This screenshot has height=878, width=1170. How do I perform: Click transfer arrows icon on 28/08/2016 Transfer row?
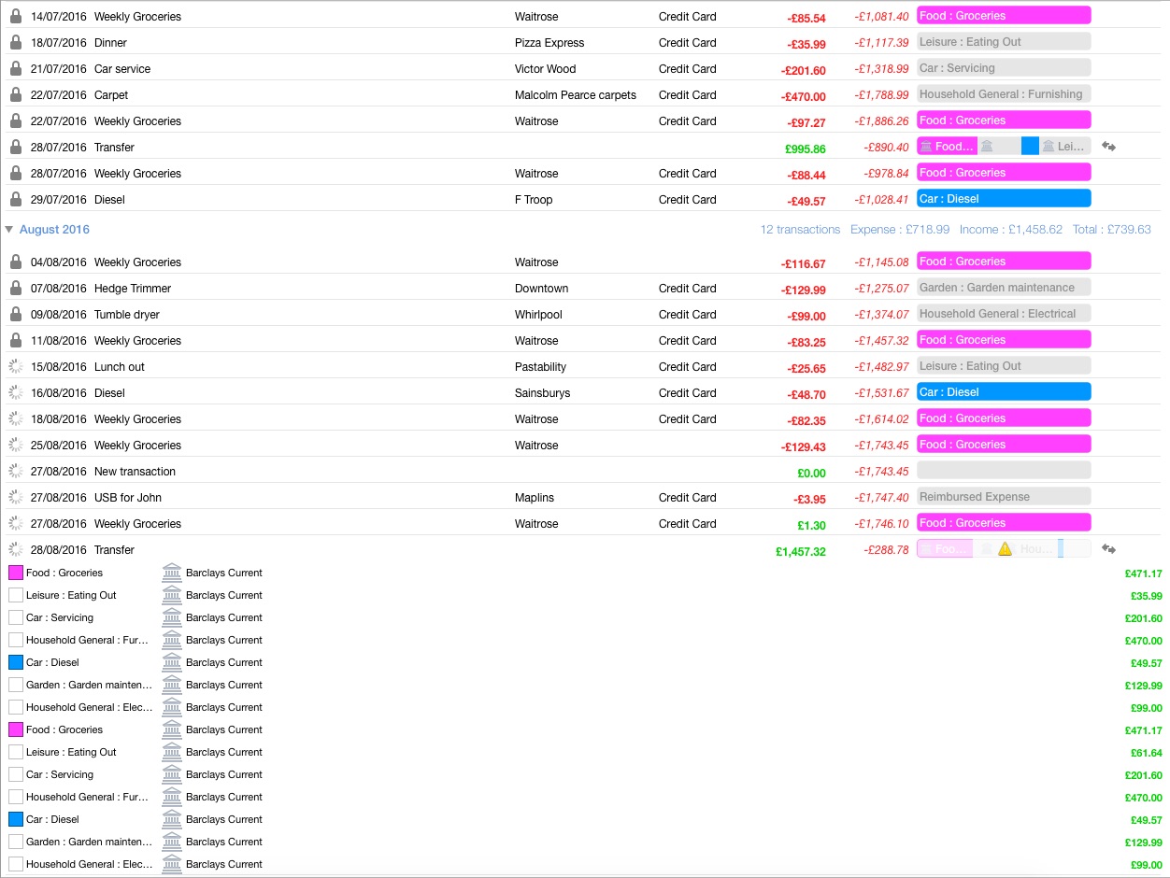[x=1109, y=549]
